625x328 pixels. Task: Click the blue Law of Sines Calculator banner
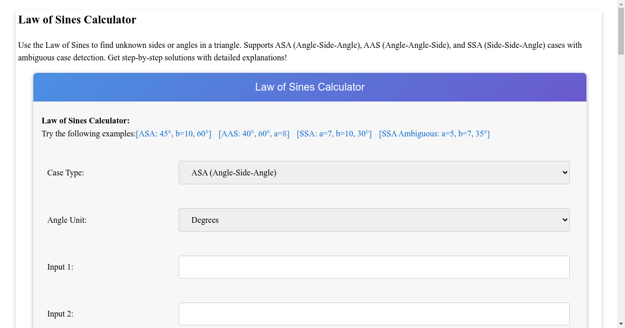click(x=310, y=87)
